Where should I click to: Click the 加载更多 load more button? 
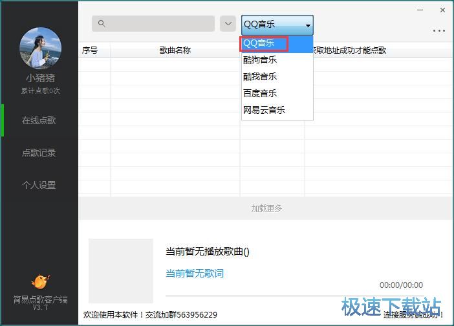tap(266, 208)
